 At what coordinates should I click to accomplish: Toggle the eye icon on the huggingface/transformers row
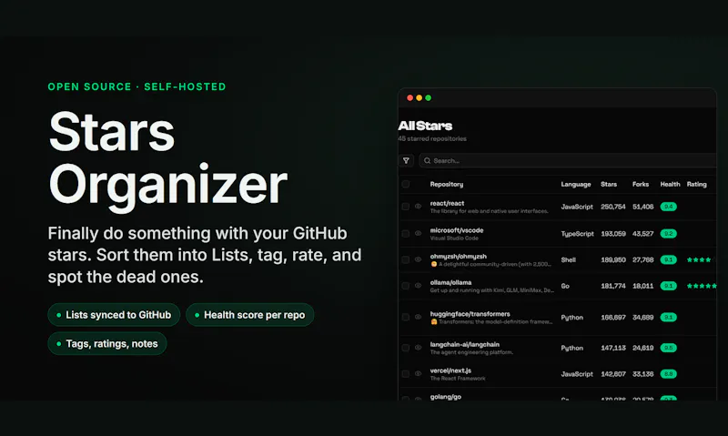pos(419,317)
